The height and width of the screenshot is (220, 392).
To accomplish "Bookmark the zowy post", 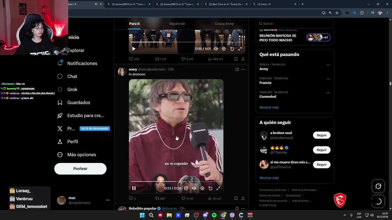I will (x=236, y=198).
